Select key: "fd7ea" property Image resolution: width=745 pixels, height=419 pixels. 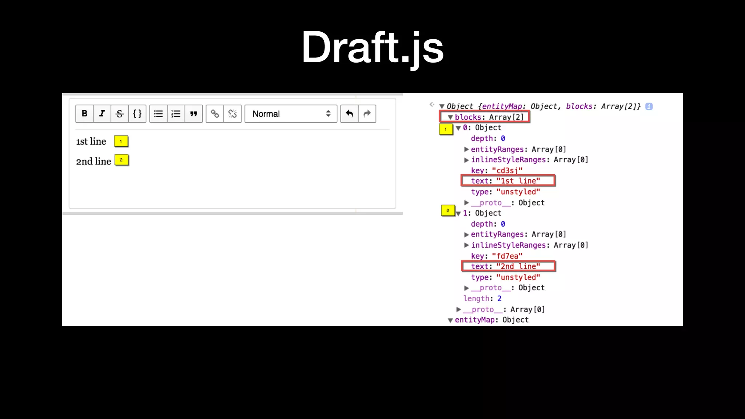coord(497,256)
